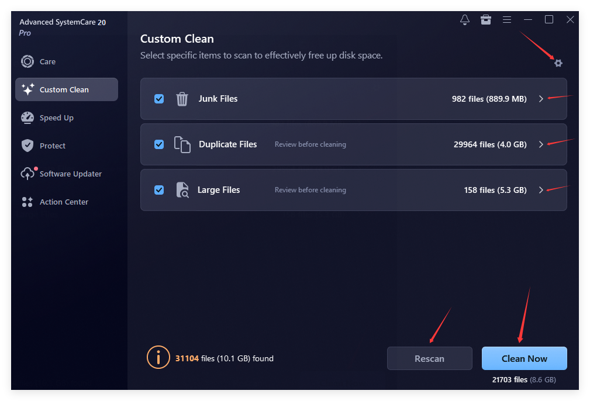Click '21703 files (8.6 GB)' text
Image resolution: width=590 pixels, height=401 pixels.
(x=524, y=380)
